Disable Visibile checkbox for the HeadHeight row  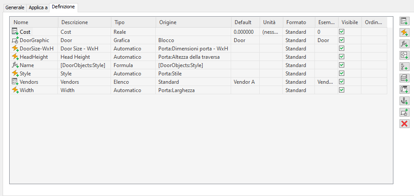coord(342,57)
